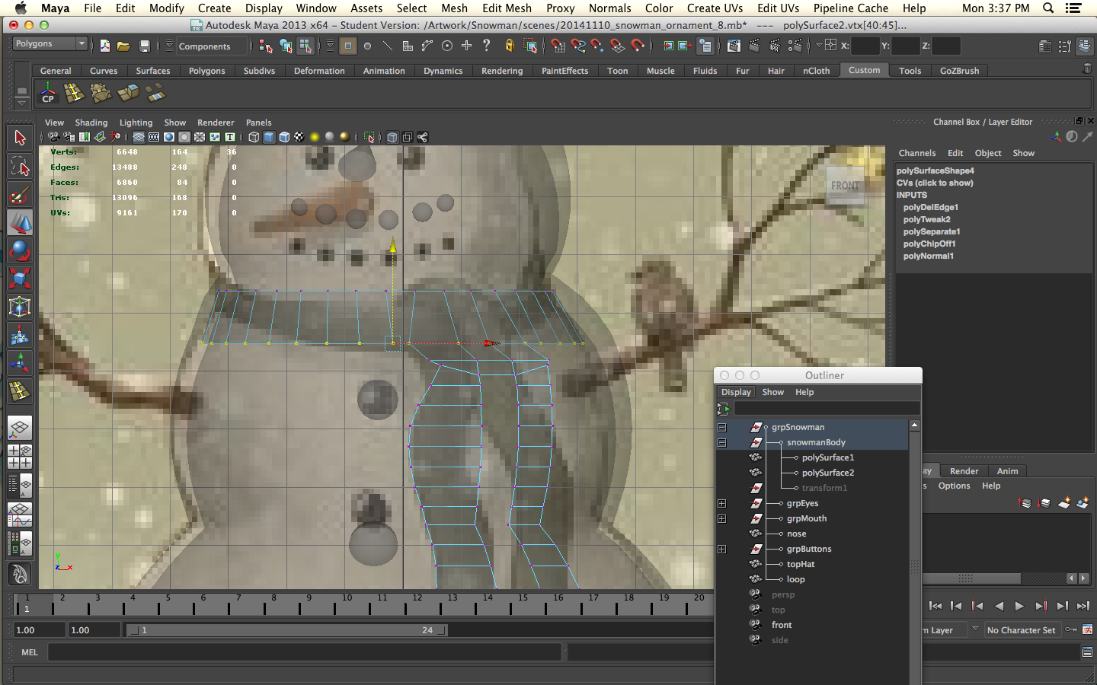Toggle isolate select in viewport toolbar

click(x=369, y=137)
